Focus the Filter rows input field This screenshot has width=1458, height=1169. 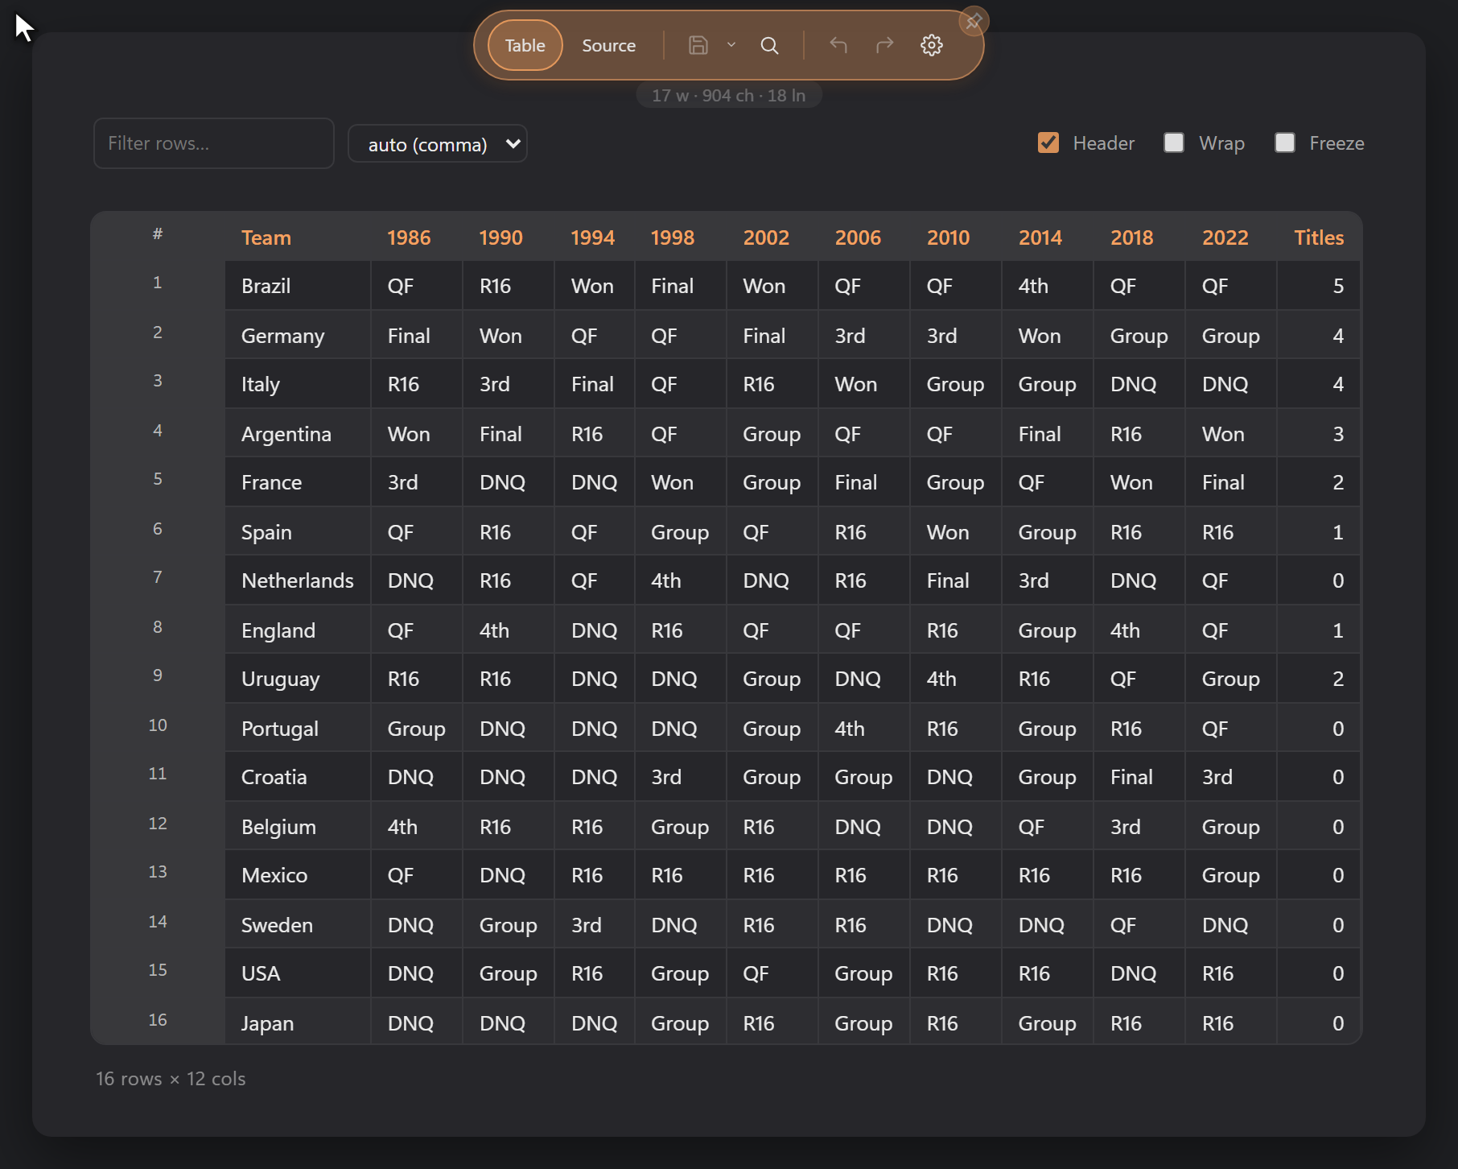tap(214, 143)
